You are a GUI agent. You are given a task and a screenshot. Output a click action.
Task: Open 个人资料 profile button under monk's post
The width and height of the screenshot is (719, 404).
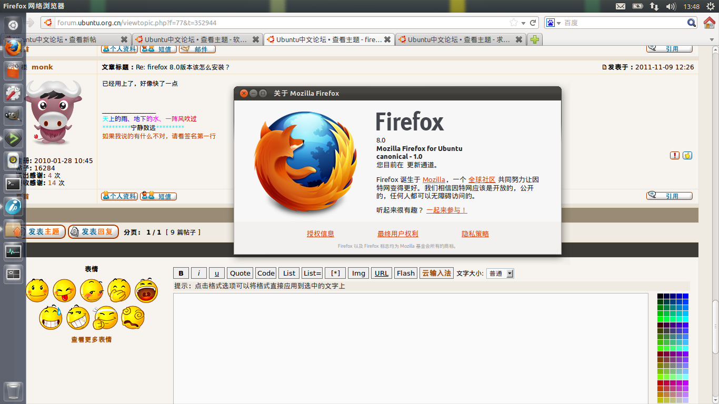[119, 196]
